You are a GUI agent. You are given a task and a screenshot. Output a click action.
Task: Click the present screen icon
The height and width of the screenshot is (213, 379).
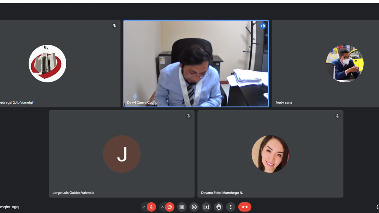[206, 207]
